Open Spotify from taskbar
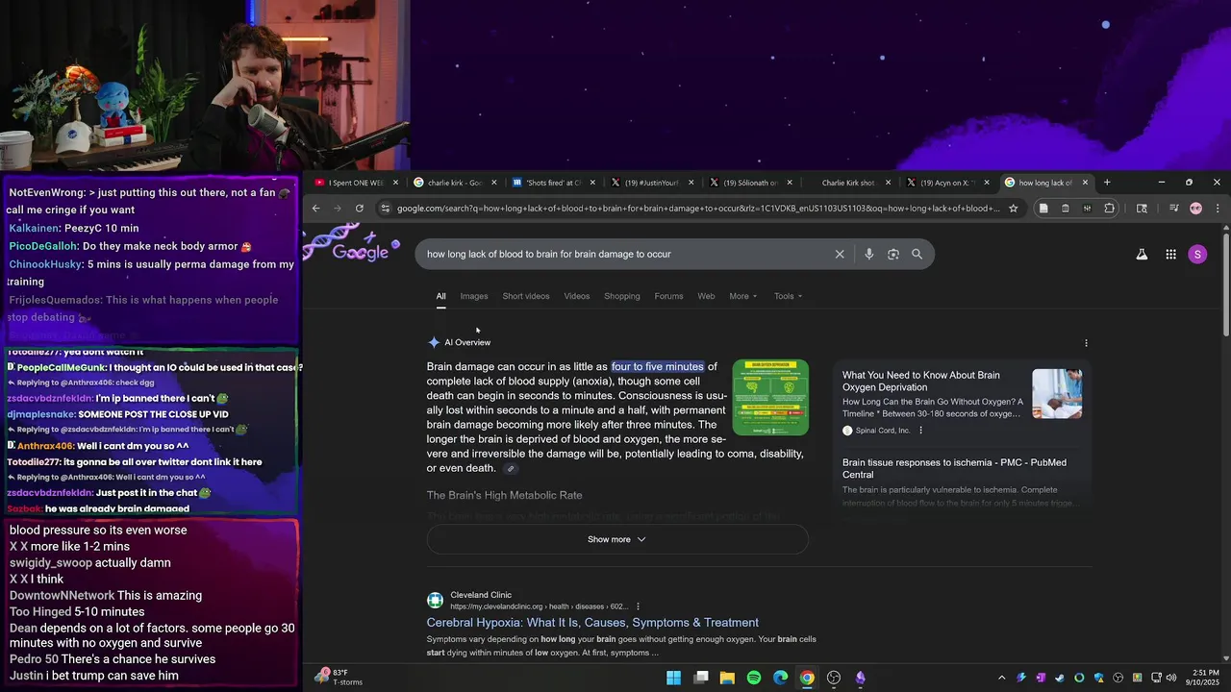Image resolution: width=1231 pixels, height=692 pixels. 754,678
